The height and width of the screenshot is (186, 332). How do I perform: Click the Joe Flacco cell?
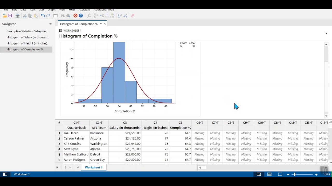(x=76, y=133)
